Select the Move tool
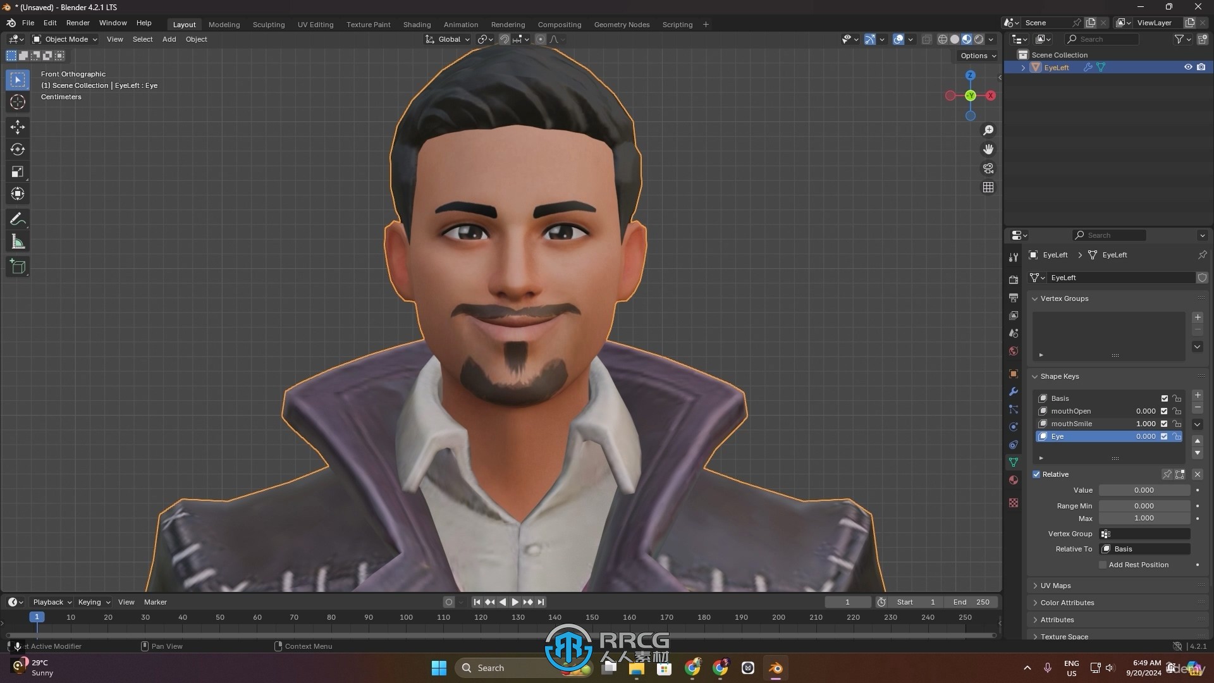 18,127
